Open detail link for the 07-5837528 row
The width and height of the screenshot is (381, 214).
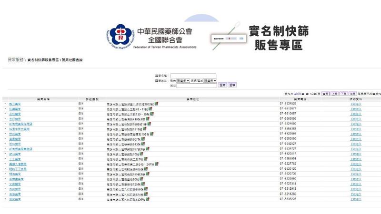click(356, 104)
